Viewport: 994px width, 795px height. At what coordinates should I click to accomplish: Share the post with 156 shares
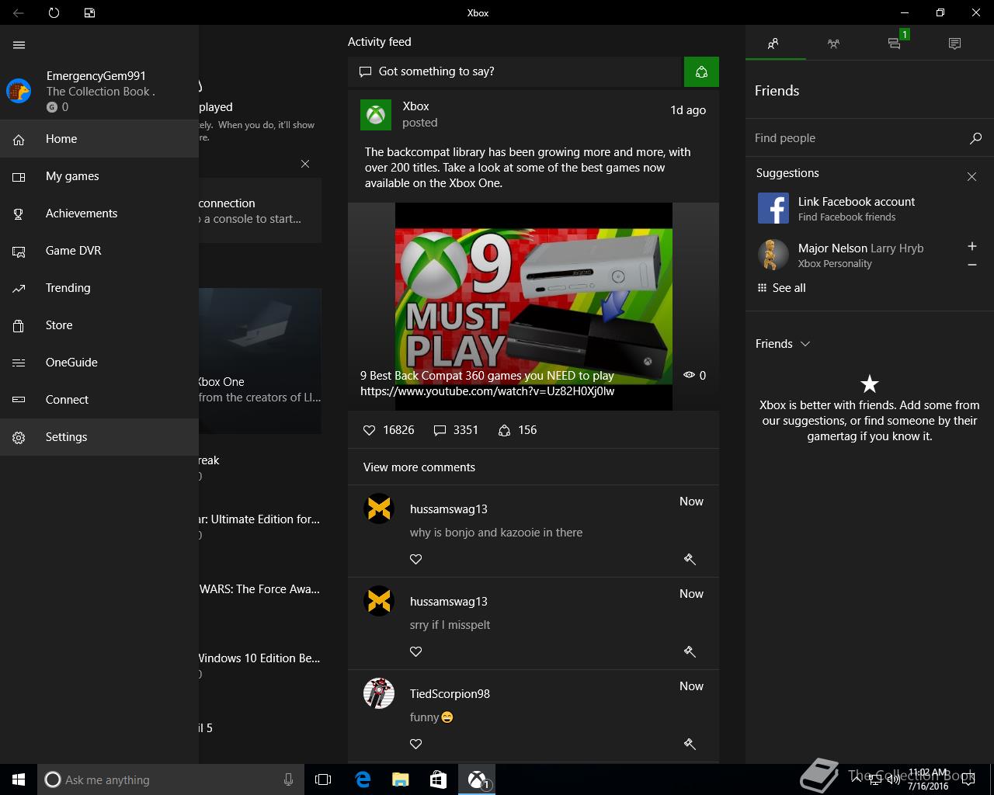tap(517, 430)
